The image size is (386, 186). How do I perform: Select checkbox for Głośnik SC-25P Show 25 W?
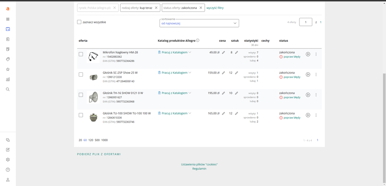[x=81, y=74]
